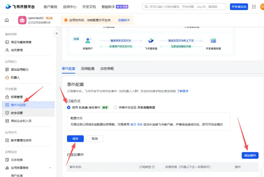This screenshot has height=177, width=264.
Task: Click the 终端用户 icon in the diagram
Action: (88, 41)
